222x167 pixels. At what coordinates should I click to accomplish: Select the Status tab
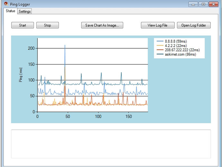point(11,11)
